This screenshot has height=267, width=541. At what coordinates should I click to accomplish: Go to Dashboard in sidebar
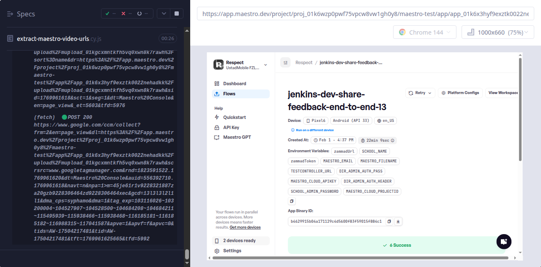[235, 84]
